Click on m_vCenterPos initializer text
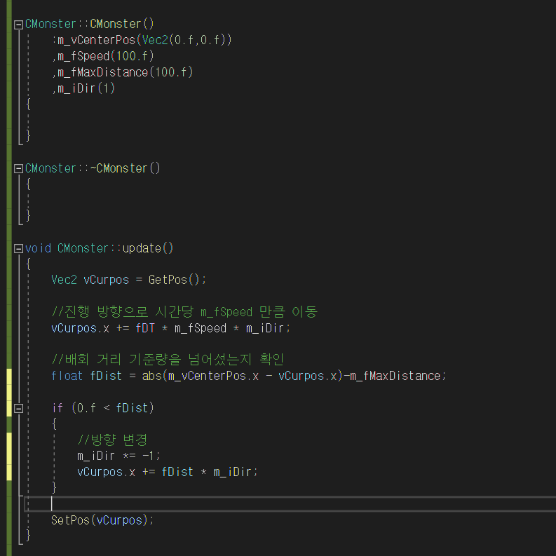This screenshot has width=556, height=556. 97,40
